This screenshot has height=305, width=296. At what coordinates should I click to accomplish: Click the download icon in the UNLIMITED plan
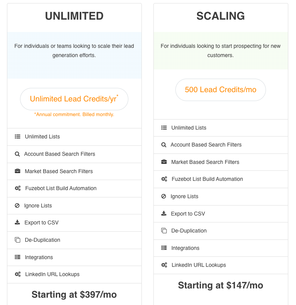[17, 222]
